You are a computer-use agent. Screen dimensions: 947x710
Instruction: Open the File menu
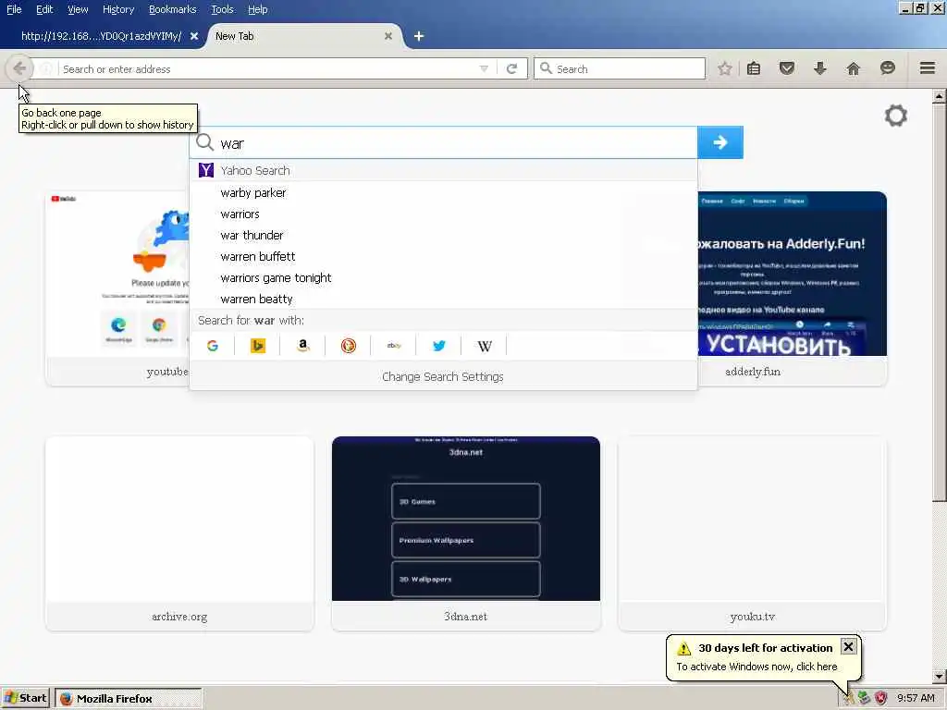14,9
